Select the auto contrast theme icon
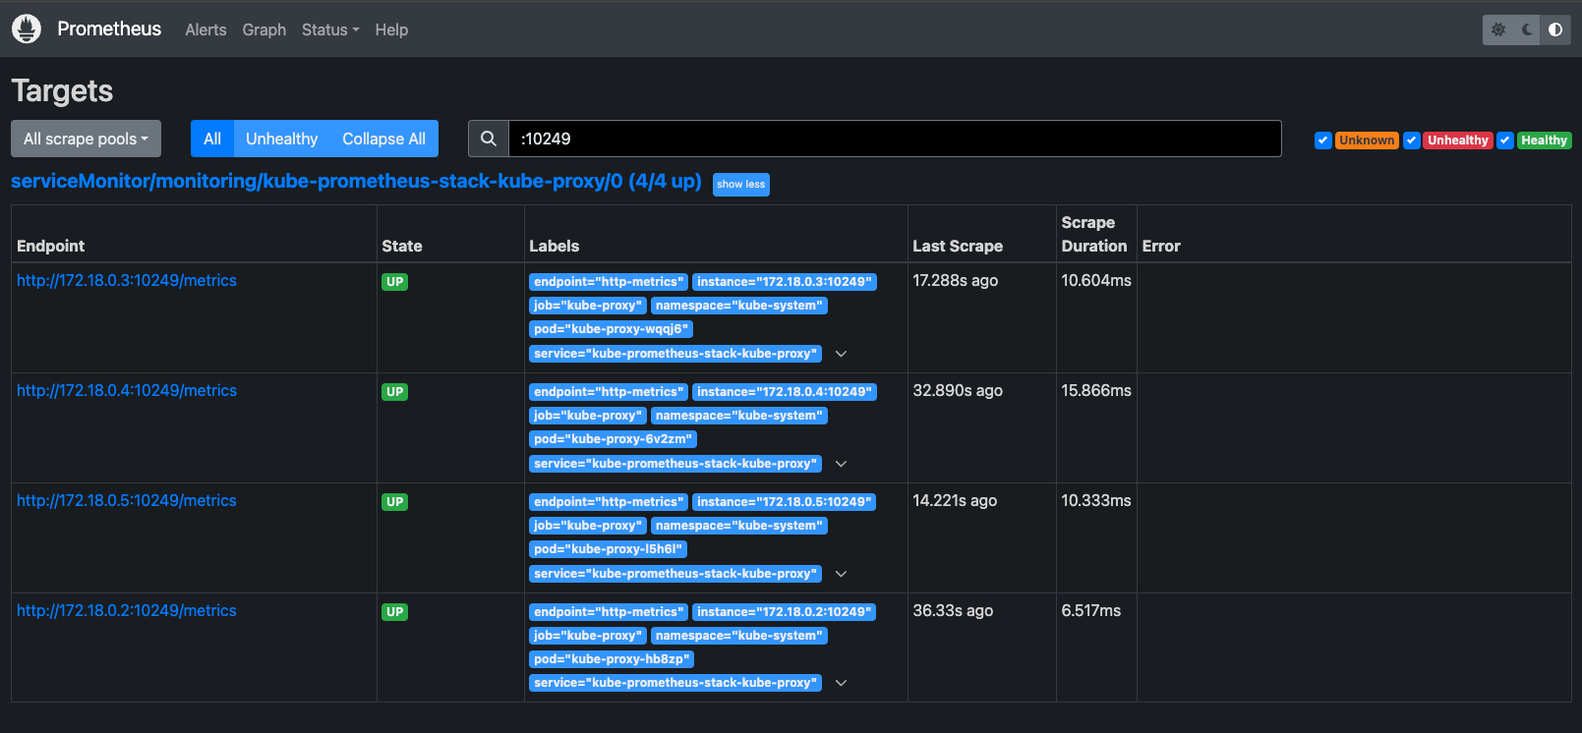This screenshot has width=1582, height=733. click(x=1555, y=29)
